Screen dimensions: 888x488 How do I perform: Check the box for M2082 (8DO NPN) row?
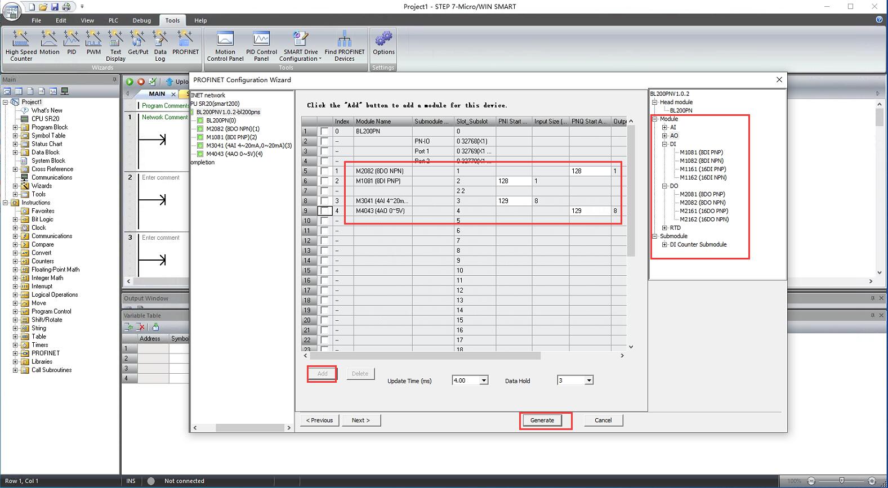[324, 171]
